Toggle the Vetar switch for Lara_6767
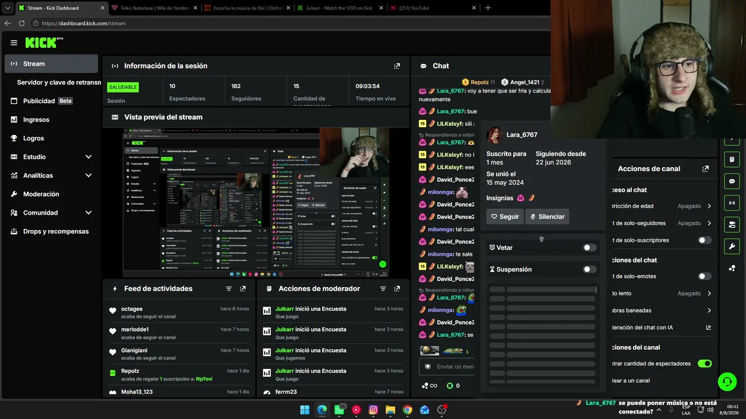 pyautogui.click(x=590, y=248)
